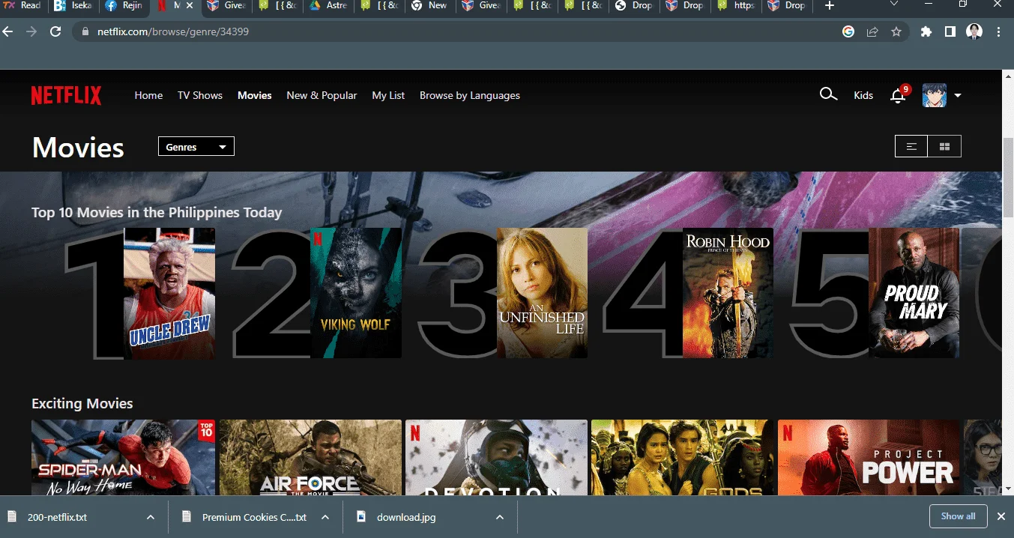Open Browse by Languages
The width and height of the screenshot is (1014, 538).
470,95
